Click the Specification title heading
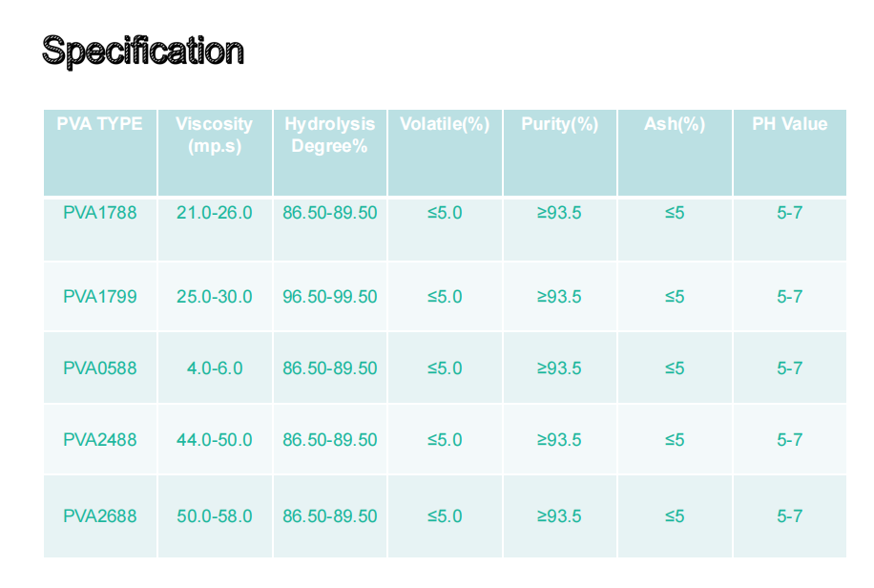874x588 pixels. pos(143,50)
